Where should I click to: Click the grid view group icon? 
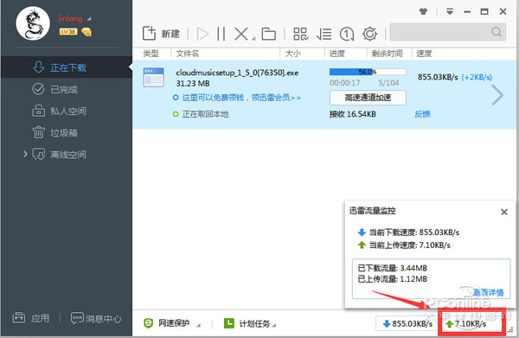(300, 34)
